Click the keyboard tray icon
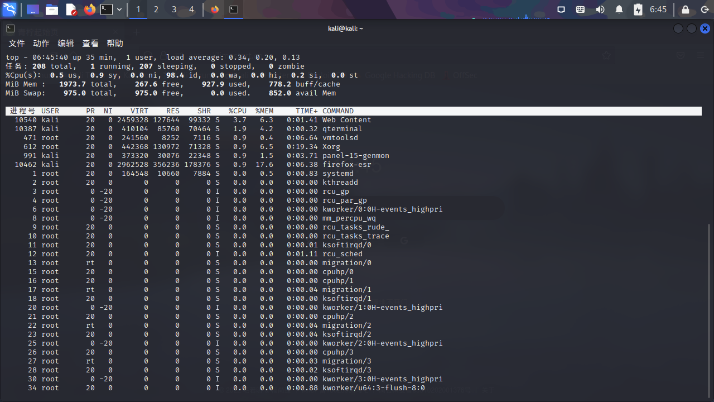The width and height of the screenshot is (714, 402). coord(580,9)
